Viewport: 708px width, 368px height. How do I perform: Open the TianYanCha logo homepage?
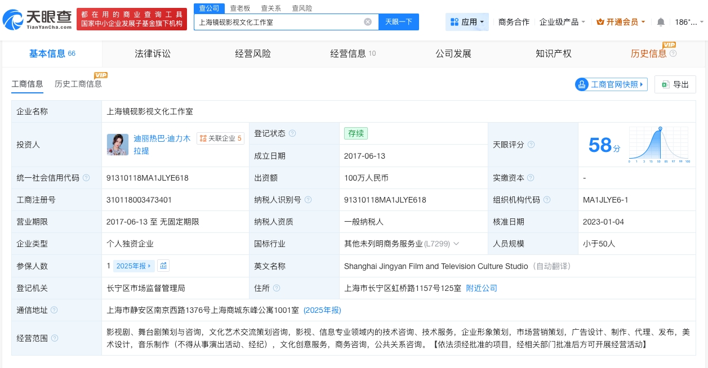click(x=38, y=20)
